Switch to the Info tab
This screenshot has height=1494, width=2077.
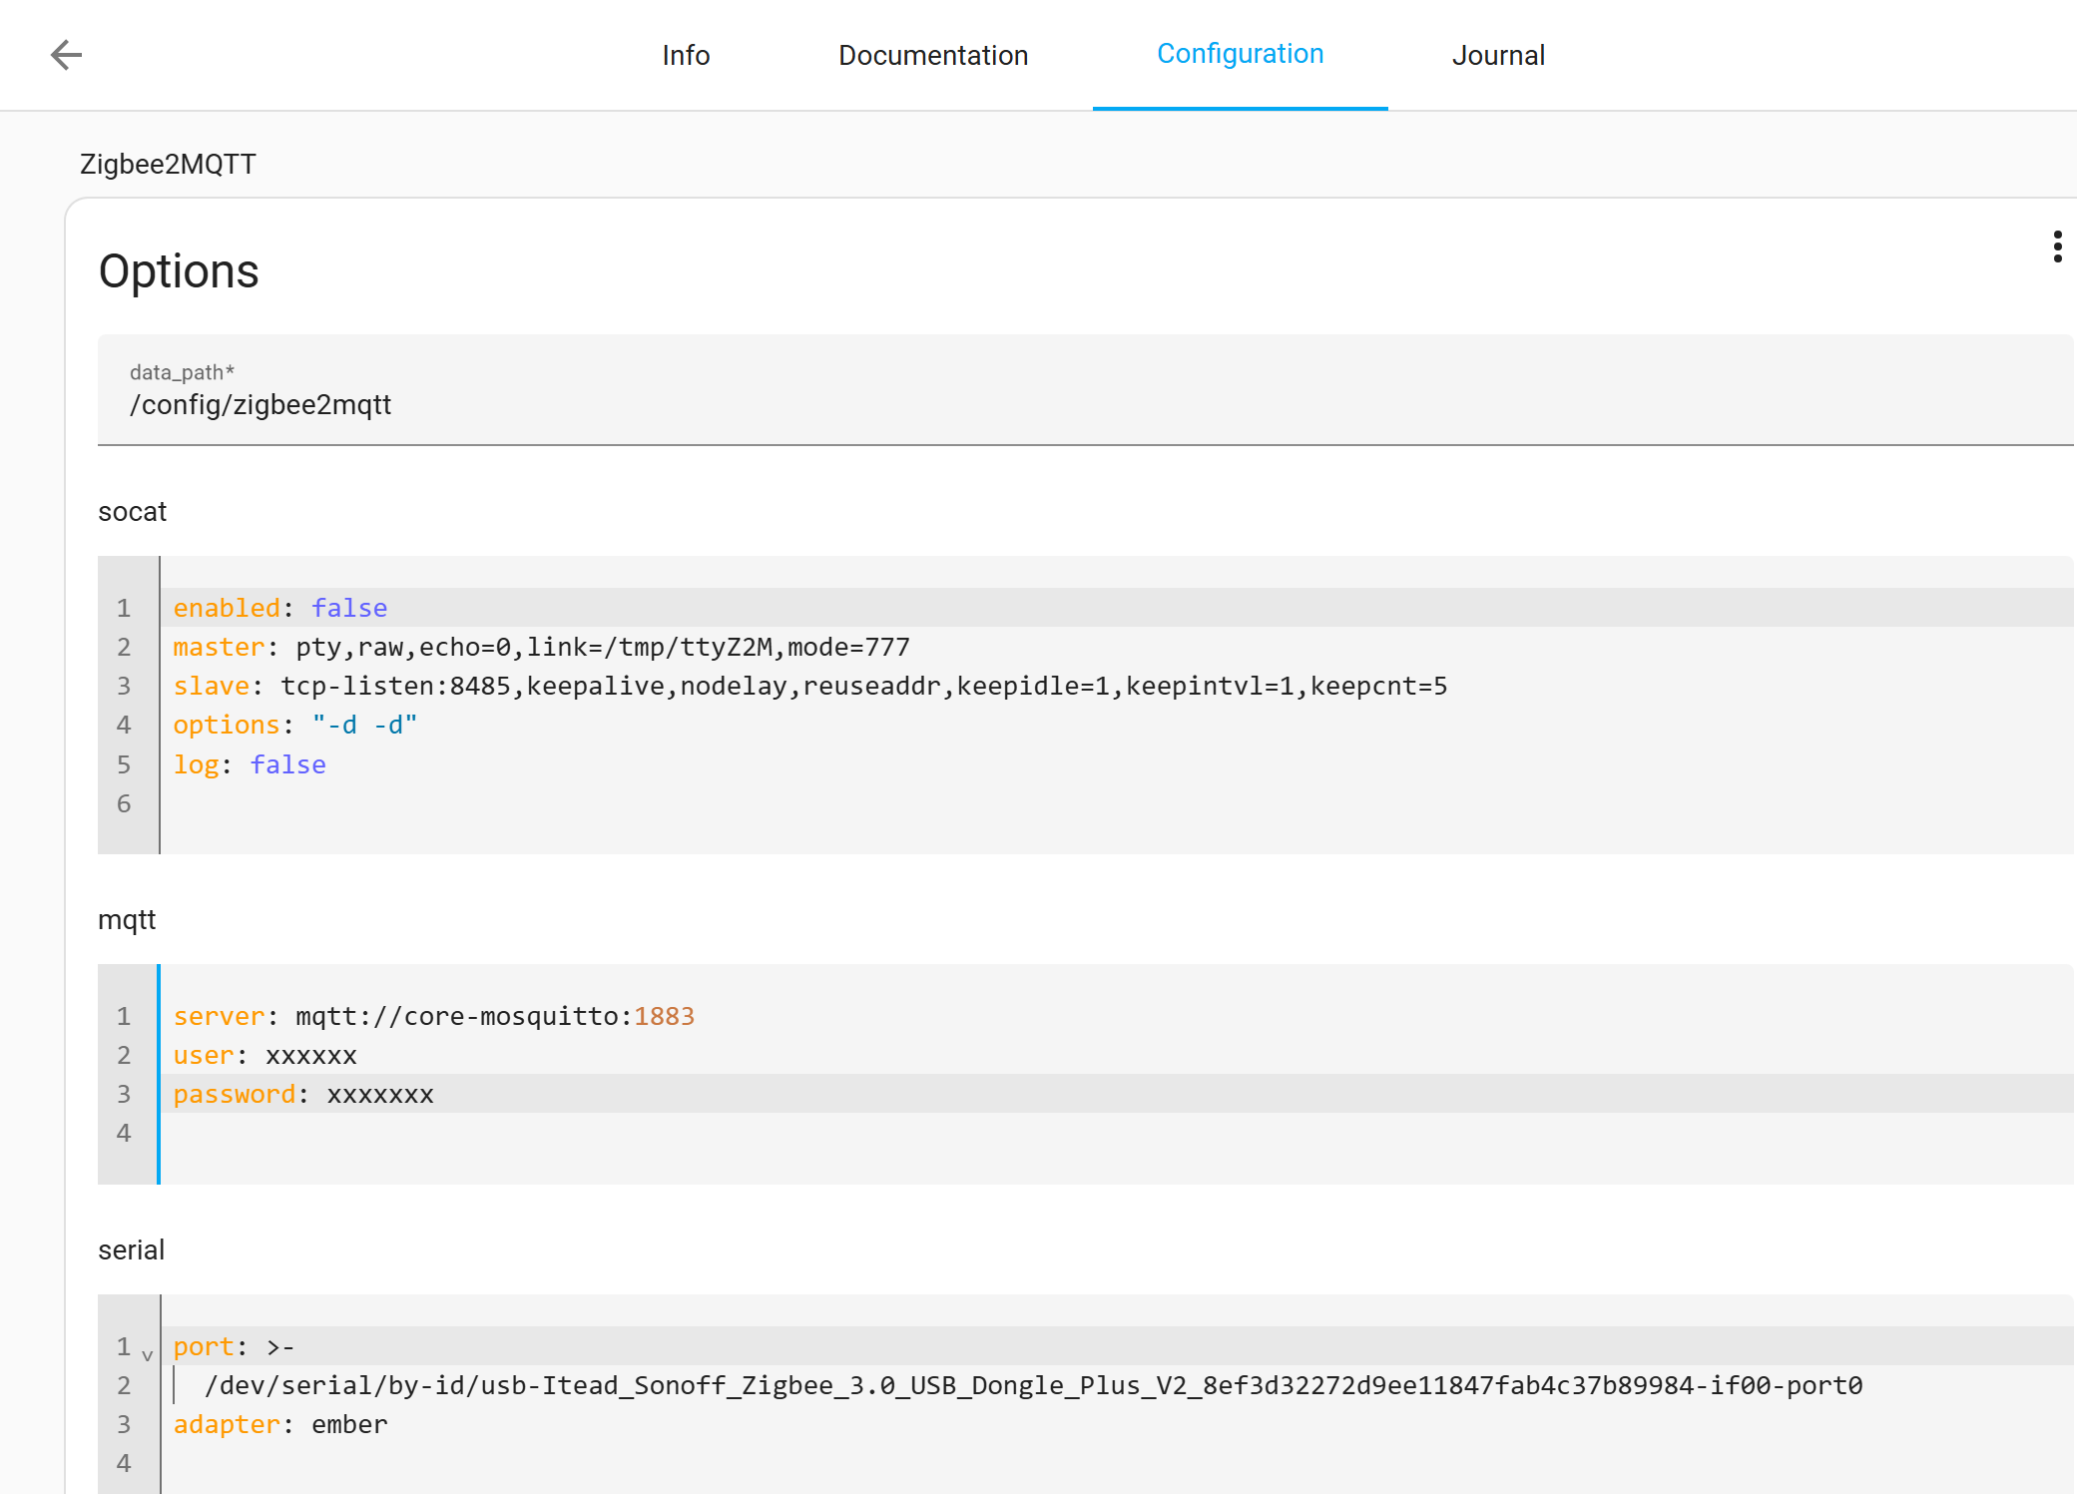coord(686,55)
